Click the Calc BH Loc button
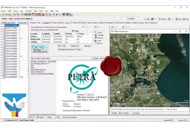Viewport: 190px width, 128px height. tap(75, 46)
